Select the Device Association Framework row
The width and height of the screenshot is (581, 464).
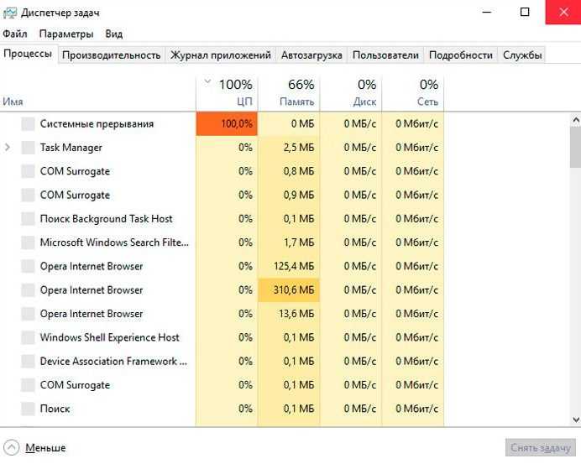[x=222, y=361]
